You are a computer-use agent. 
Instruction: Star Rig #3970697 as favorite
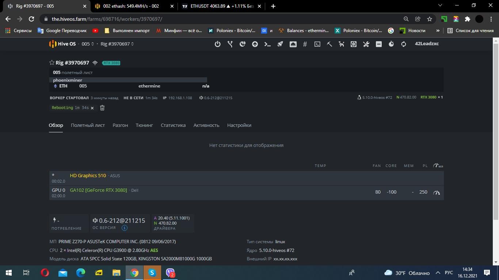[x=52, y=63]
